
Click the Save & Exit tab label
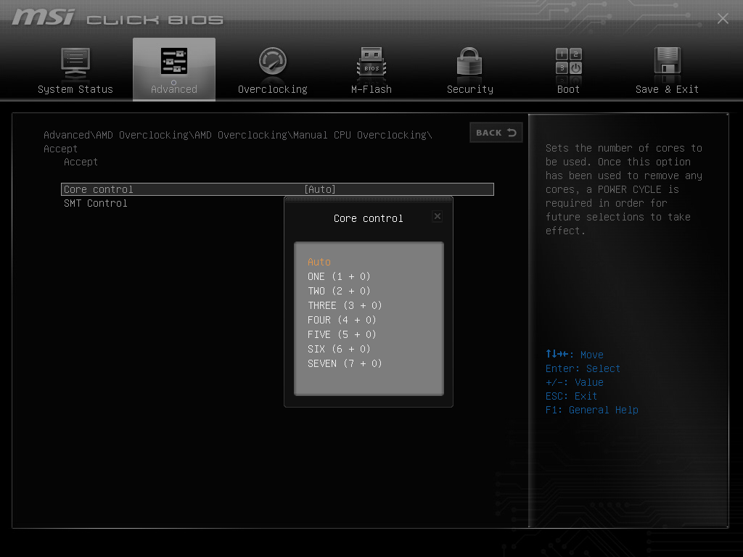click(668, 89)
